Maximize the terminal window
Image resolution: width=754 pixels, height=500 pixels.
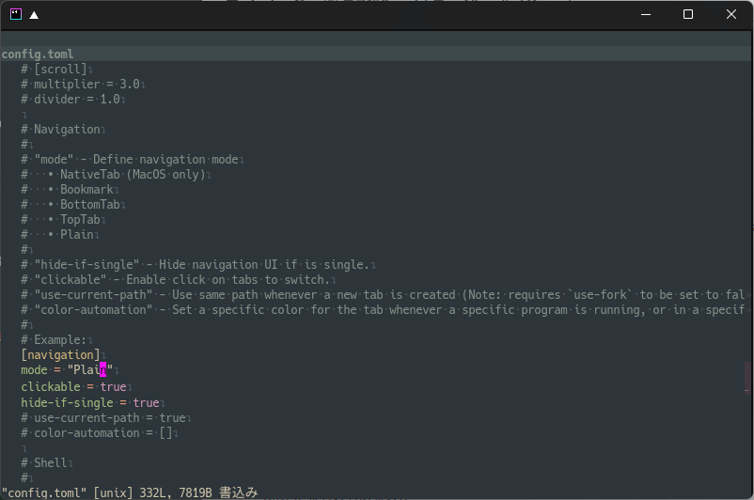[688, 14]
